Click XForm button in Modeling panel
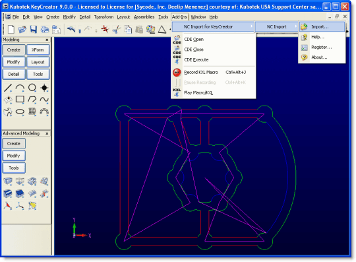This screenshot has width=356, height=262. click(38, 49)
